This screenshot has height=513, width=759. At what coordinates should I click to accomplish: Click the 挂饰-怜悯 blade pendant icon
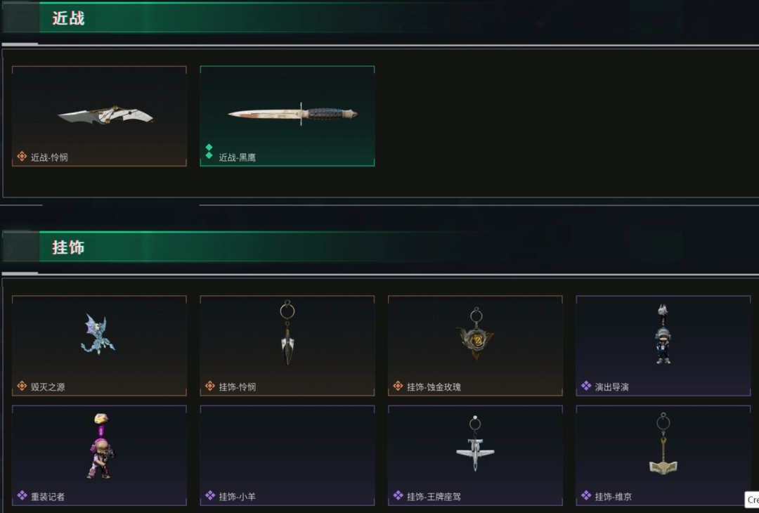pyautogui.click(x=287, y=332)
